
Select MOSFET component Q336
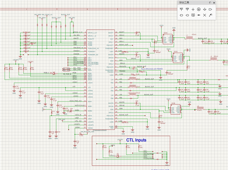[175, 109]
